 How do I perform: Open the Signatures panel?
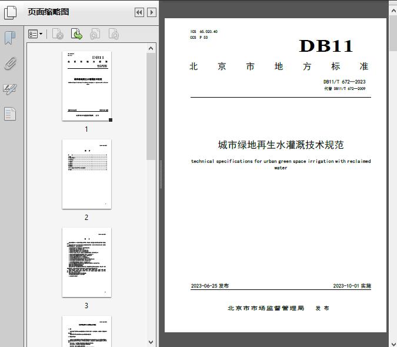point(10,89)
